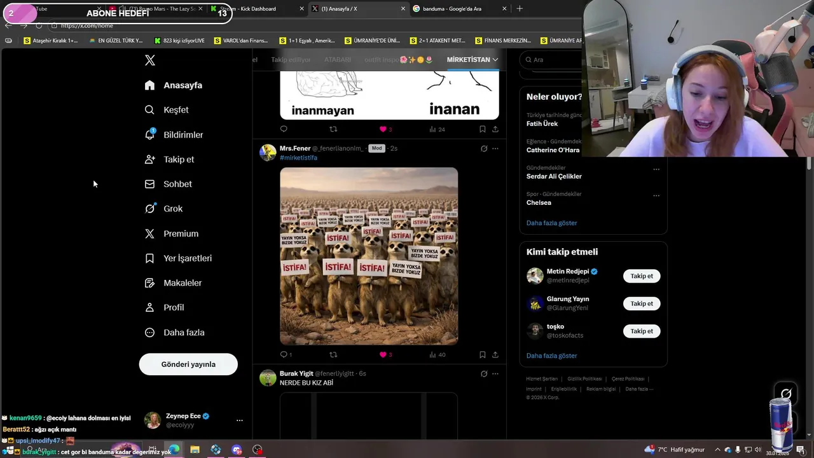Open Gizlilik Politikası footer link
Viewport: 814px width, 458px height.
pos(584,379)
